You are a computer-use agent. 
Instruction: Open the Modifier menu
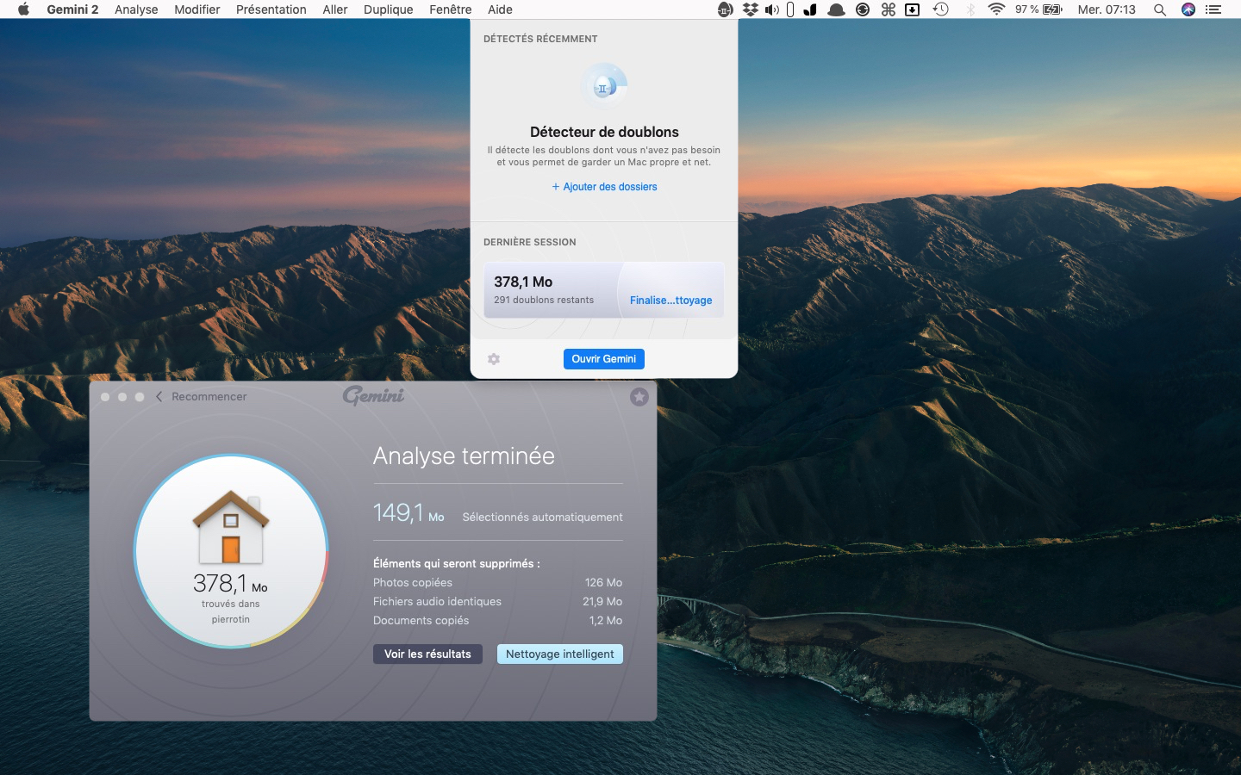coord(197,9)
